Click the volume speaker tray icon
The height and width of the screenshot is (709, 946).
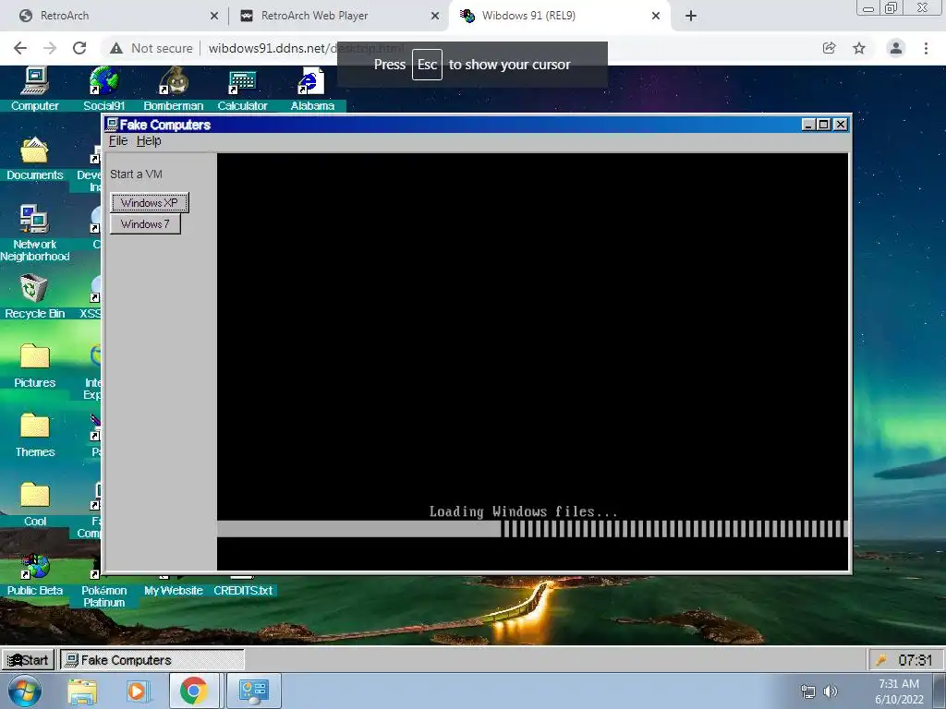[831, 691]
